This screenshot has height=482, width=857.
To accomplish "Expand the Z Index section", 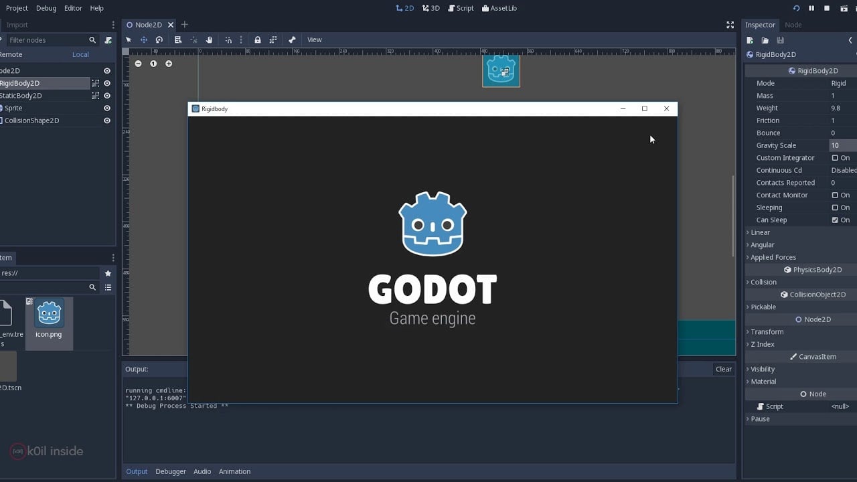I will click(x=762, y=344).
